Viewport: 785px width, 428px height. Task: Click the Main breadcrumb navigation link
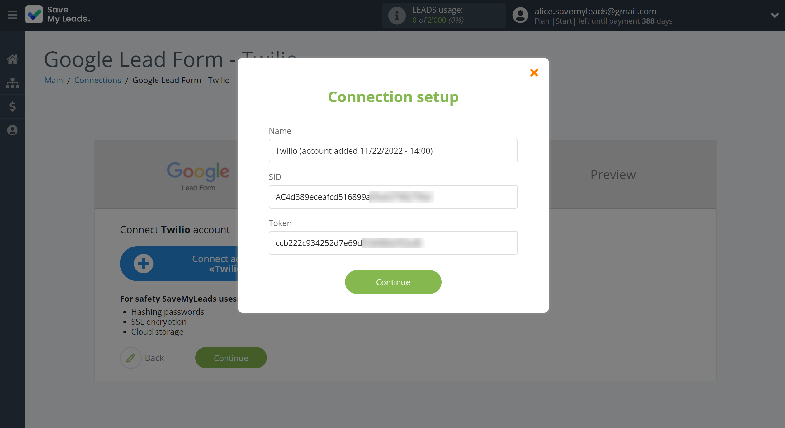pyautogui.click(x=53, y=80)
